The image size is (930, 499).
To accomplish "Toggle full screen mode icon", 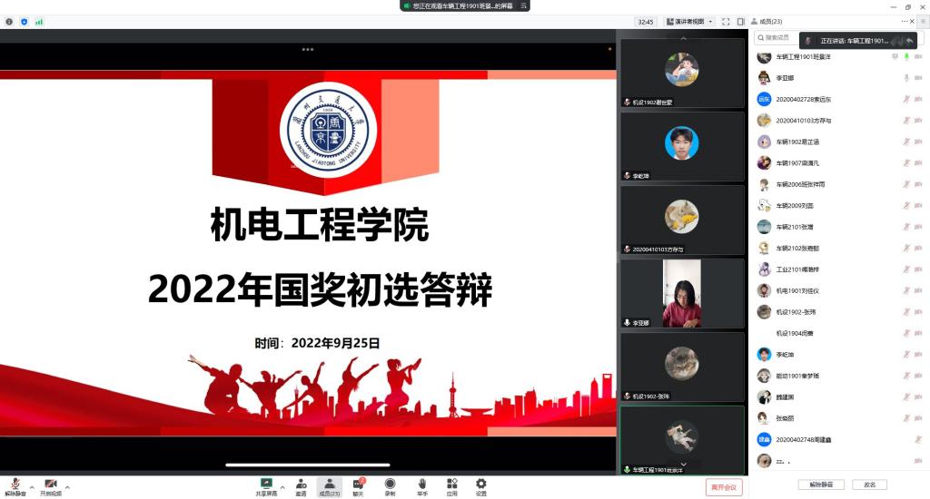I will pos(726,22).
